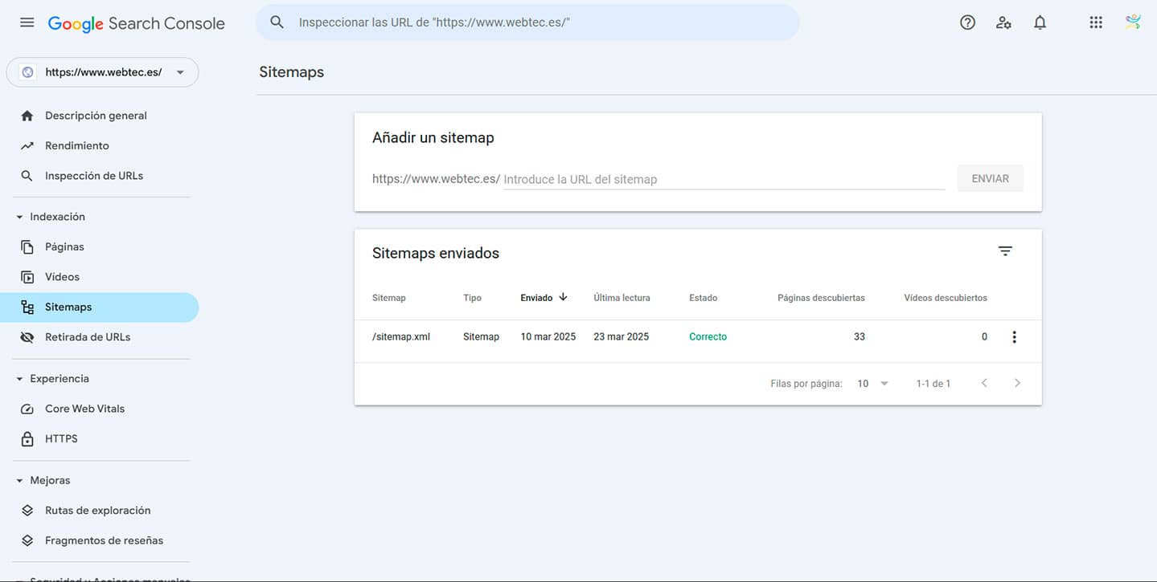Click the search icon beside Inspección de URLs
Viewport: 1157px width, 582px height.
pyautogui.click(x=27, y=176)
